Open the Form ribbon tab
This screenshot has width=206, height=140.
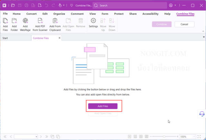105,14
